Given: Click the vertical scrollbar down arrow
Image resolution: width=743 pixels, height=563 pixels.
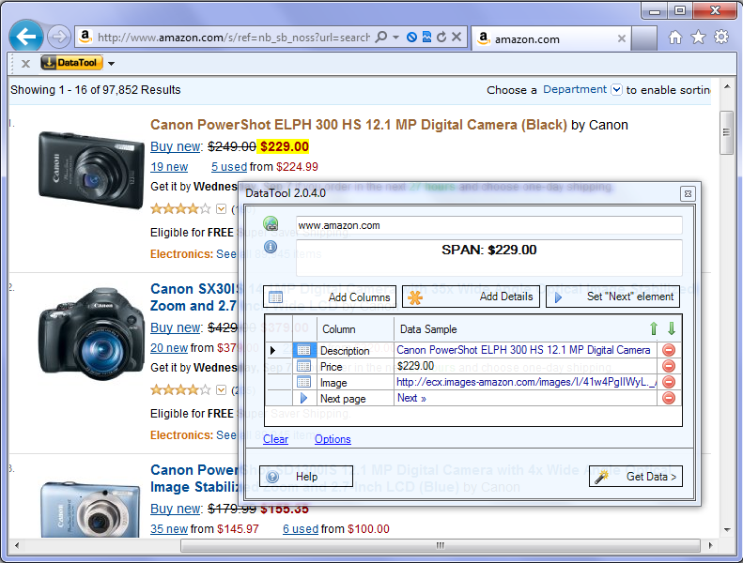Looking at the screenshot, I should click(x=726, y=530).
